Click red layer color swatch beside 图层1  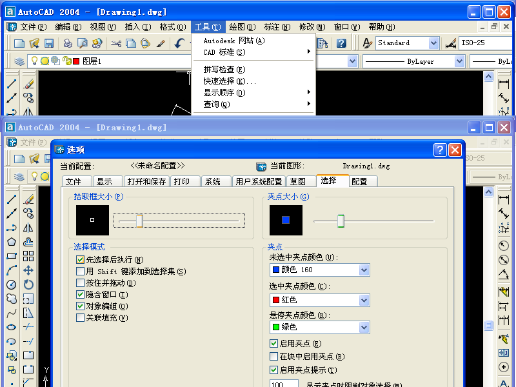click(76, 61)
